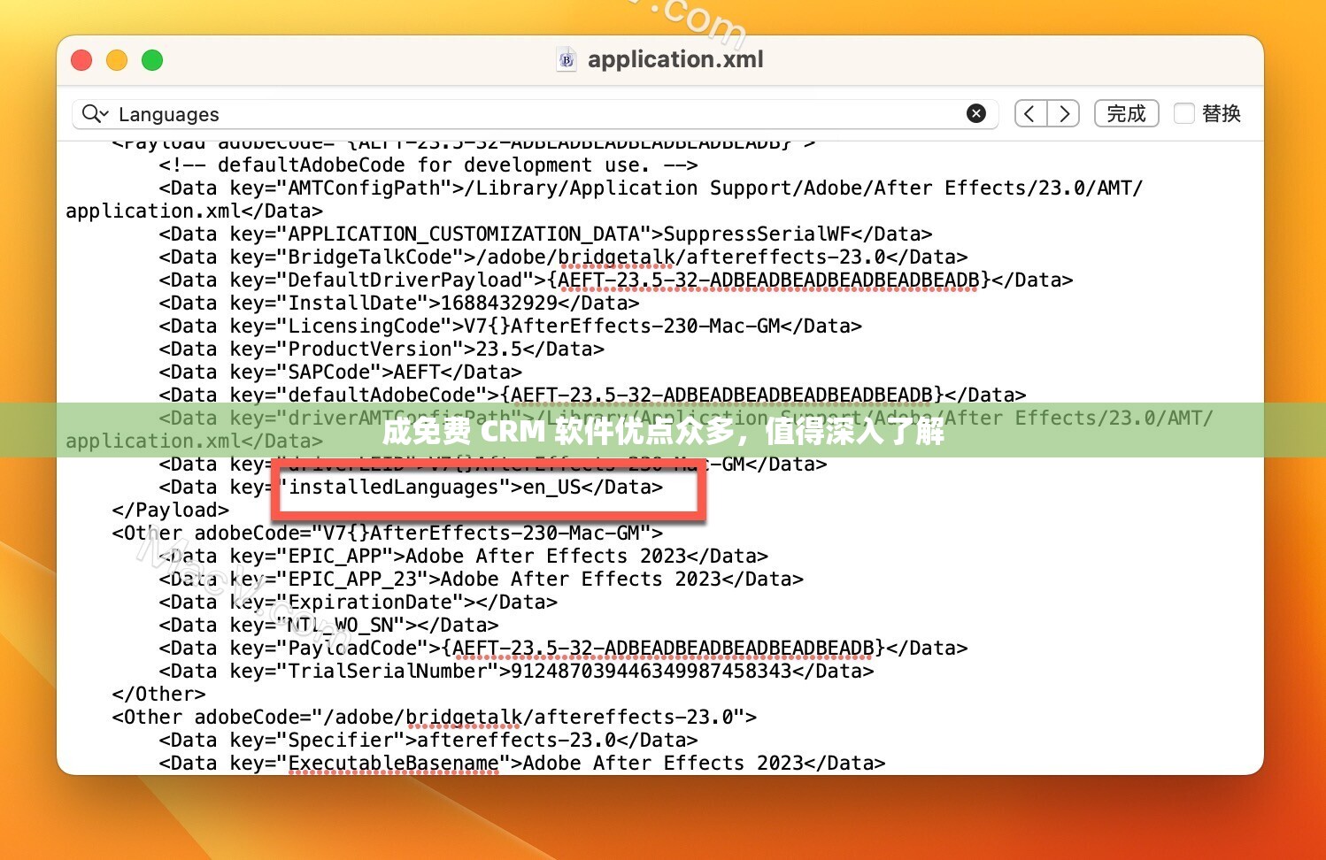1326x860 pixels.
Task: Click the Specifier aftereffects-23.0 line
Action: [428, 741]
